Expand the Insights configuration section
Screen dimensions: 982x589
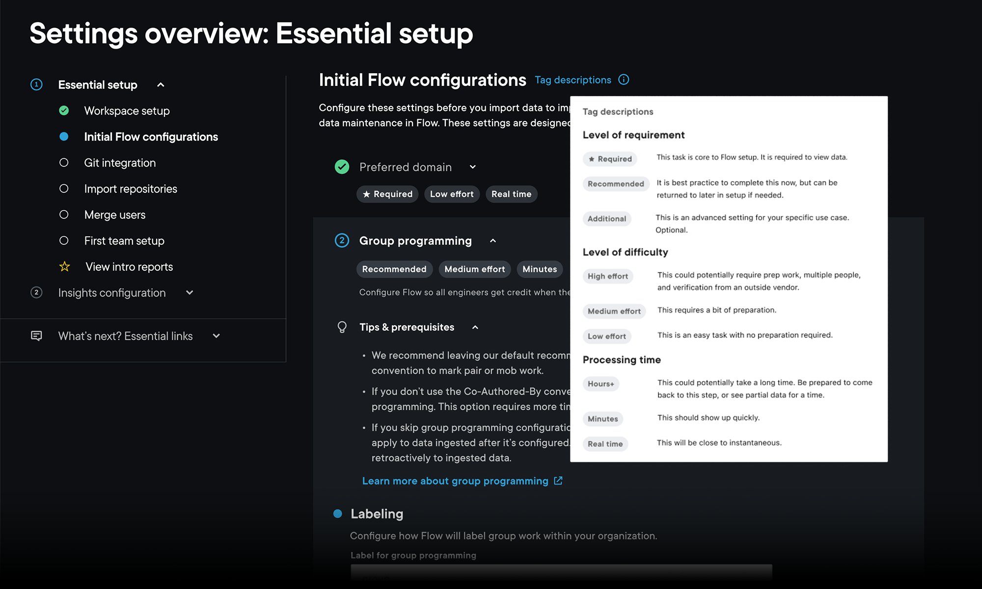click(x=190, y=293)
